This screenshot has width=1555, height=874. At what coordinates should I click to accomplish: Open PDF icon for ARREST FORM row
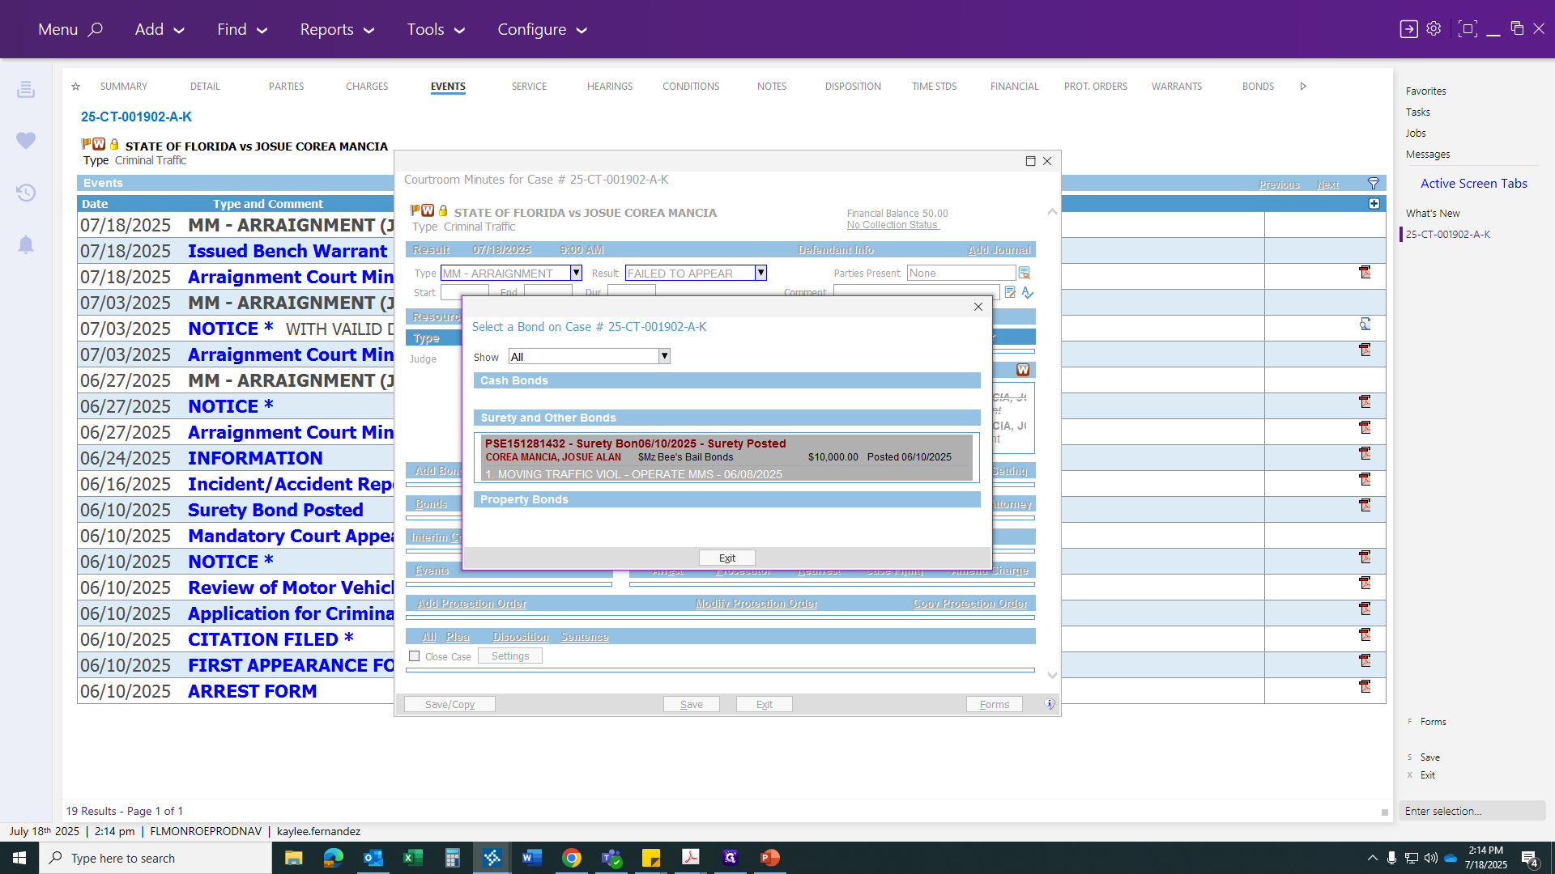(1365, 687)
